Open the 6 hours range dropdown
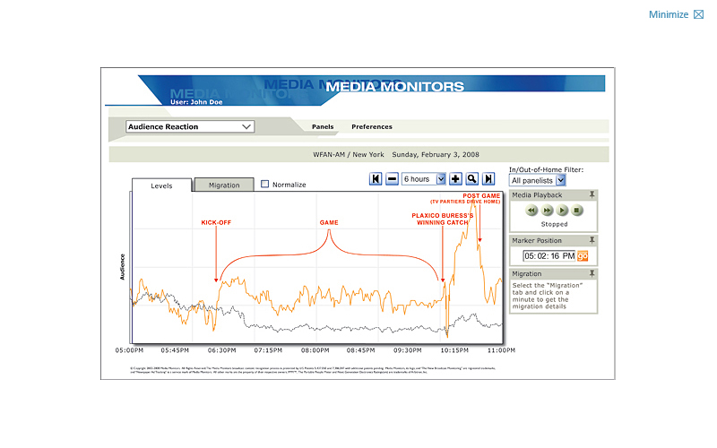The width and height of the screenshot is (717, 448). [x=423, y=178]
